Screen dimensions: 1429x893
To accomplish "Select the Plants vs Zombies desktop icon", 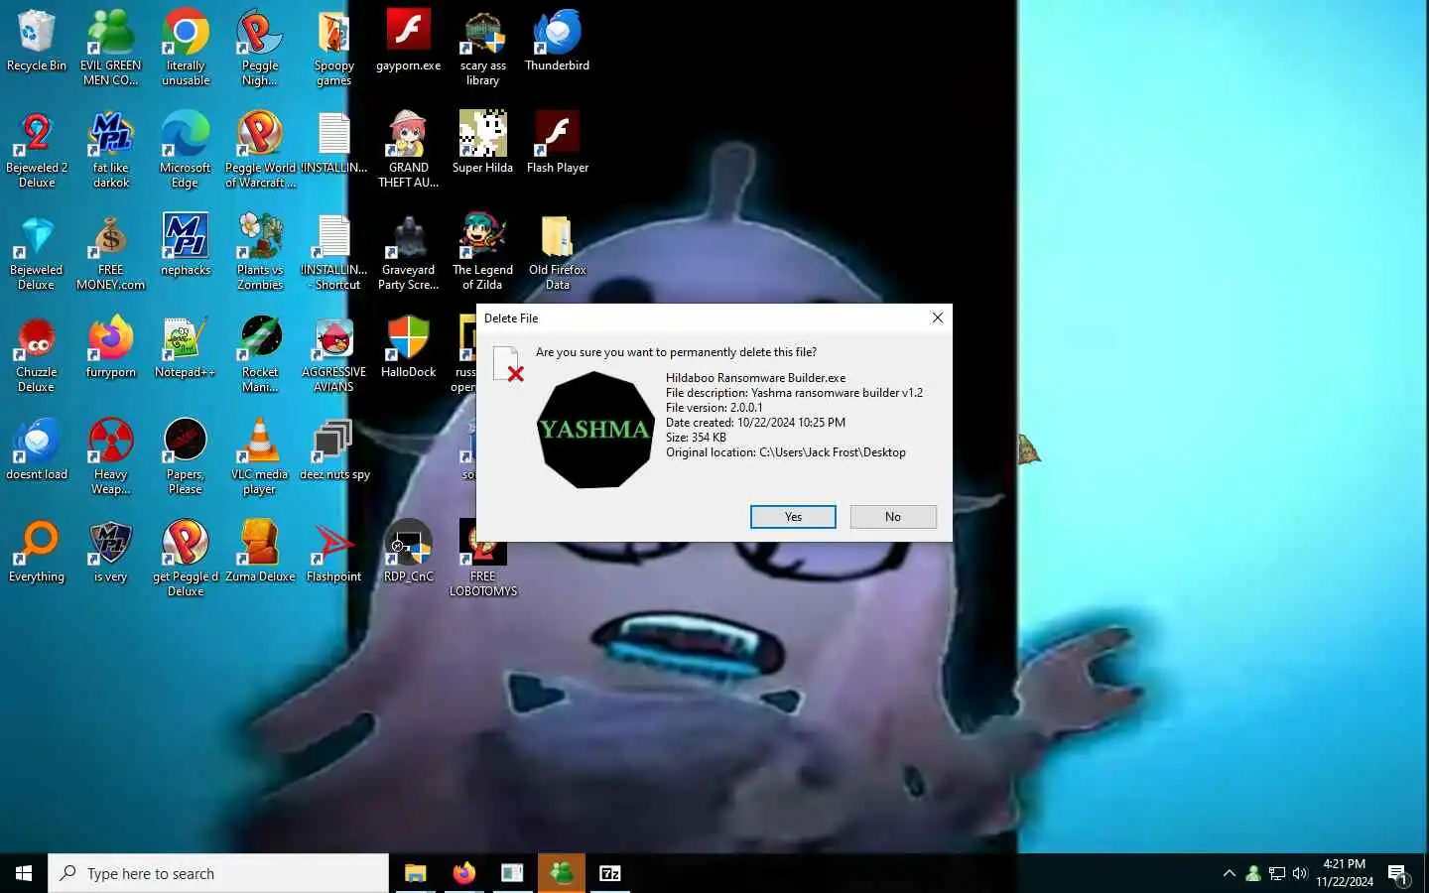I will click(260, 252).
